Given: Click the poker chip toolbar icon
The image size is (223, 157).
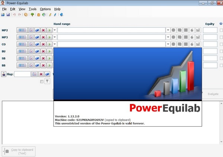Looking at the screenshot, I should (x=26, y=14).
